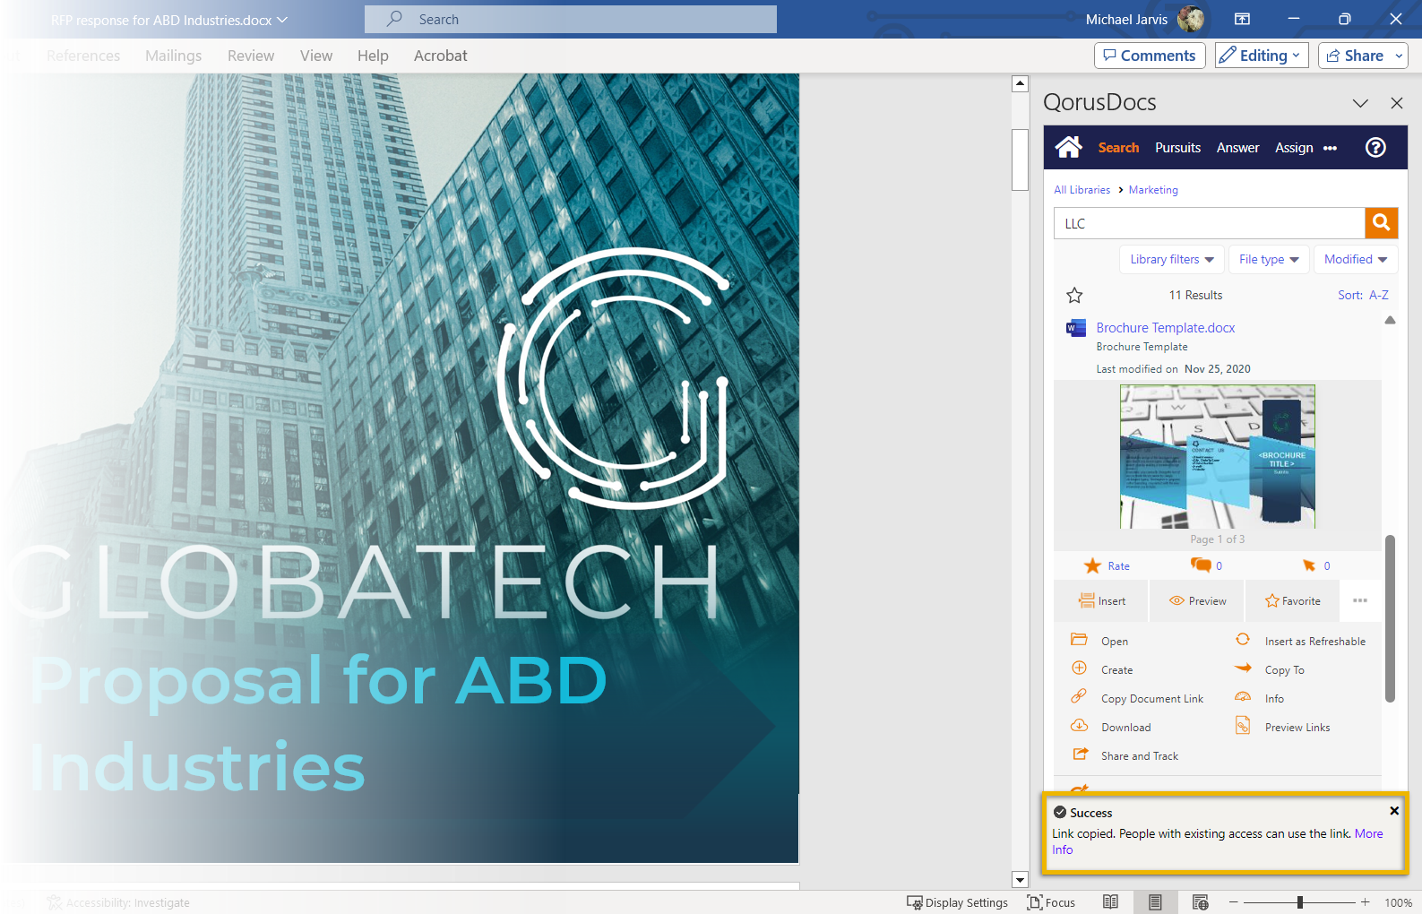Zoom out with minus button
Screen dimensions: 1422x914
point(1233,902)
